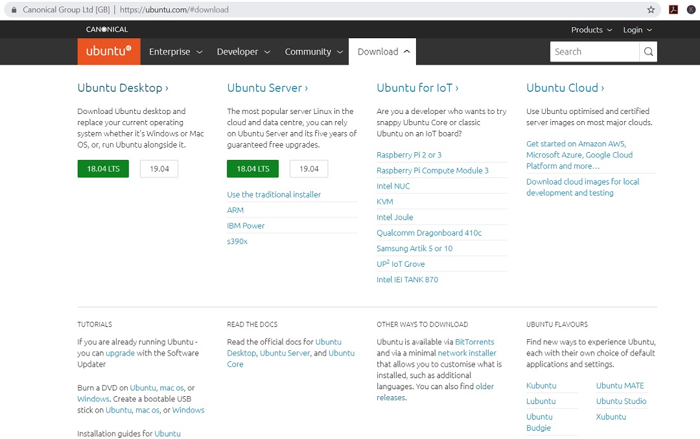Expand the Community menu
This screenshot has height=439, width=700.
pos(314,52)
